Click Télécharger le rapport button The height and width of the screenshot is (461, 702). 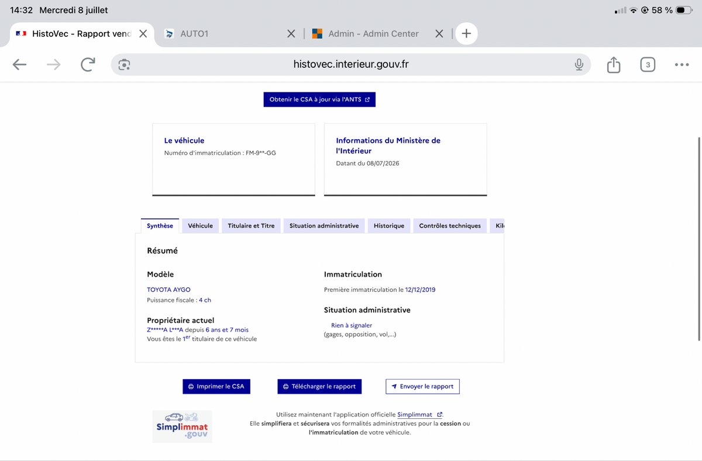coord(319,386)
